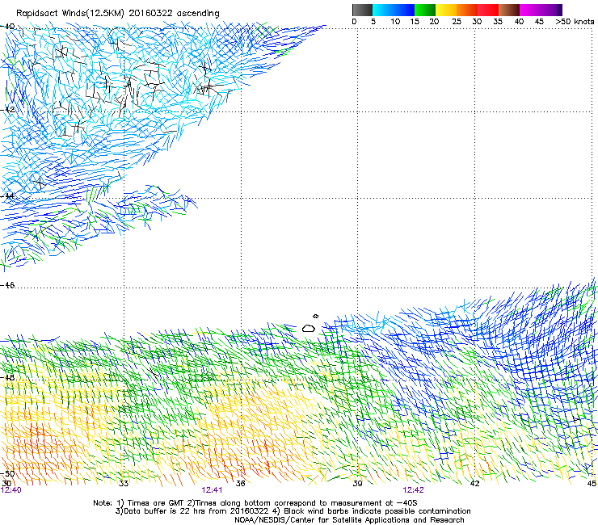
Task: Click the longitude label 45
Action: click(592, 484)
